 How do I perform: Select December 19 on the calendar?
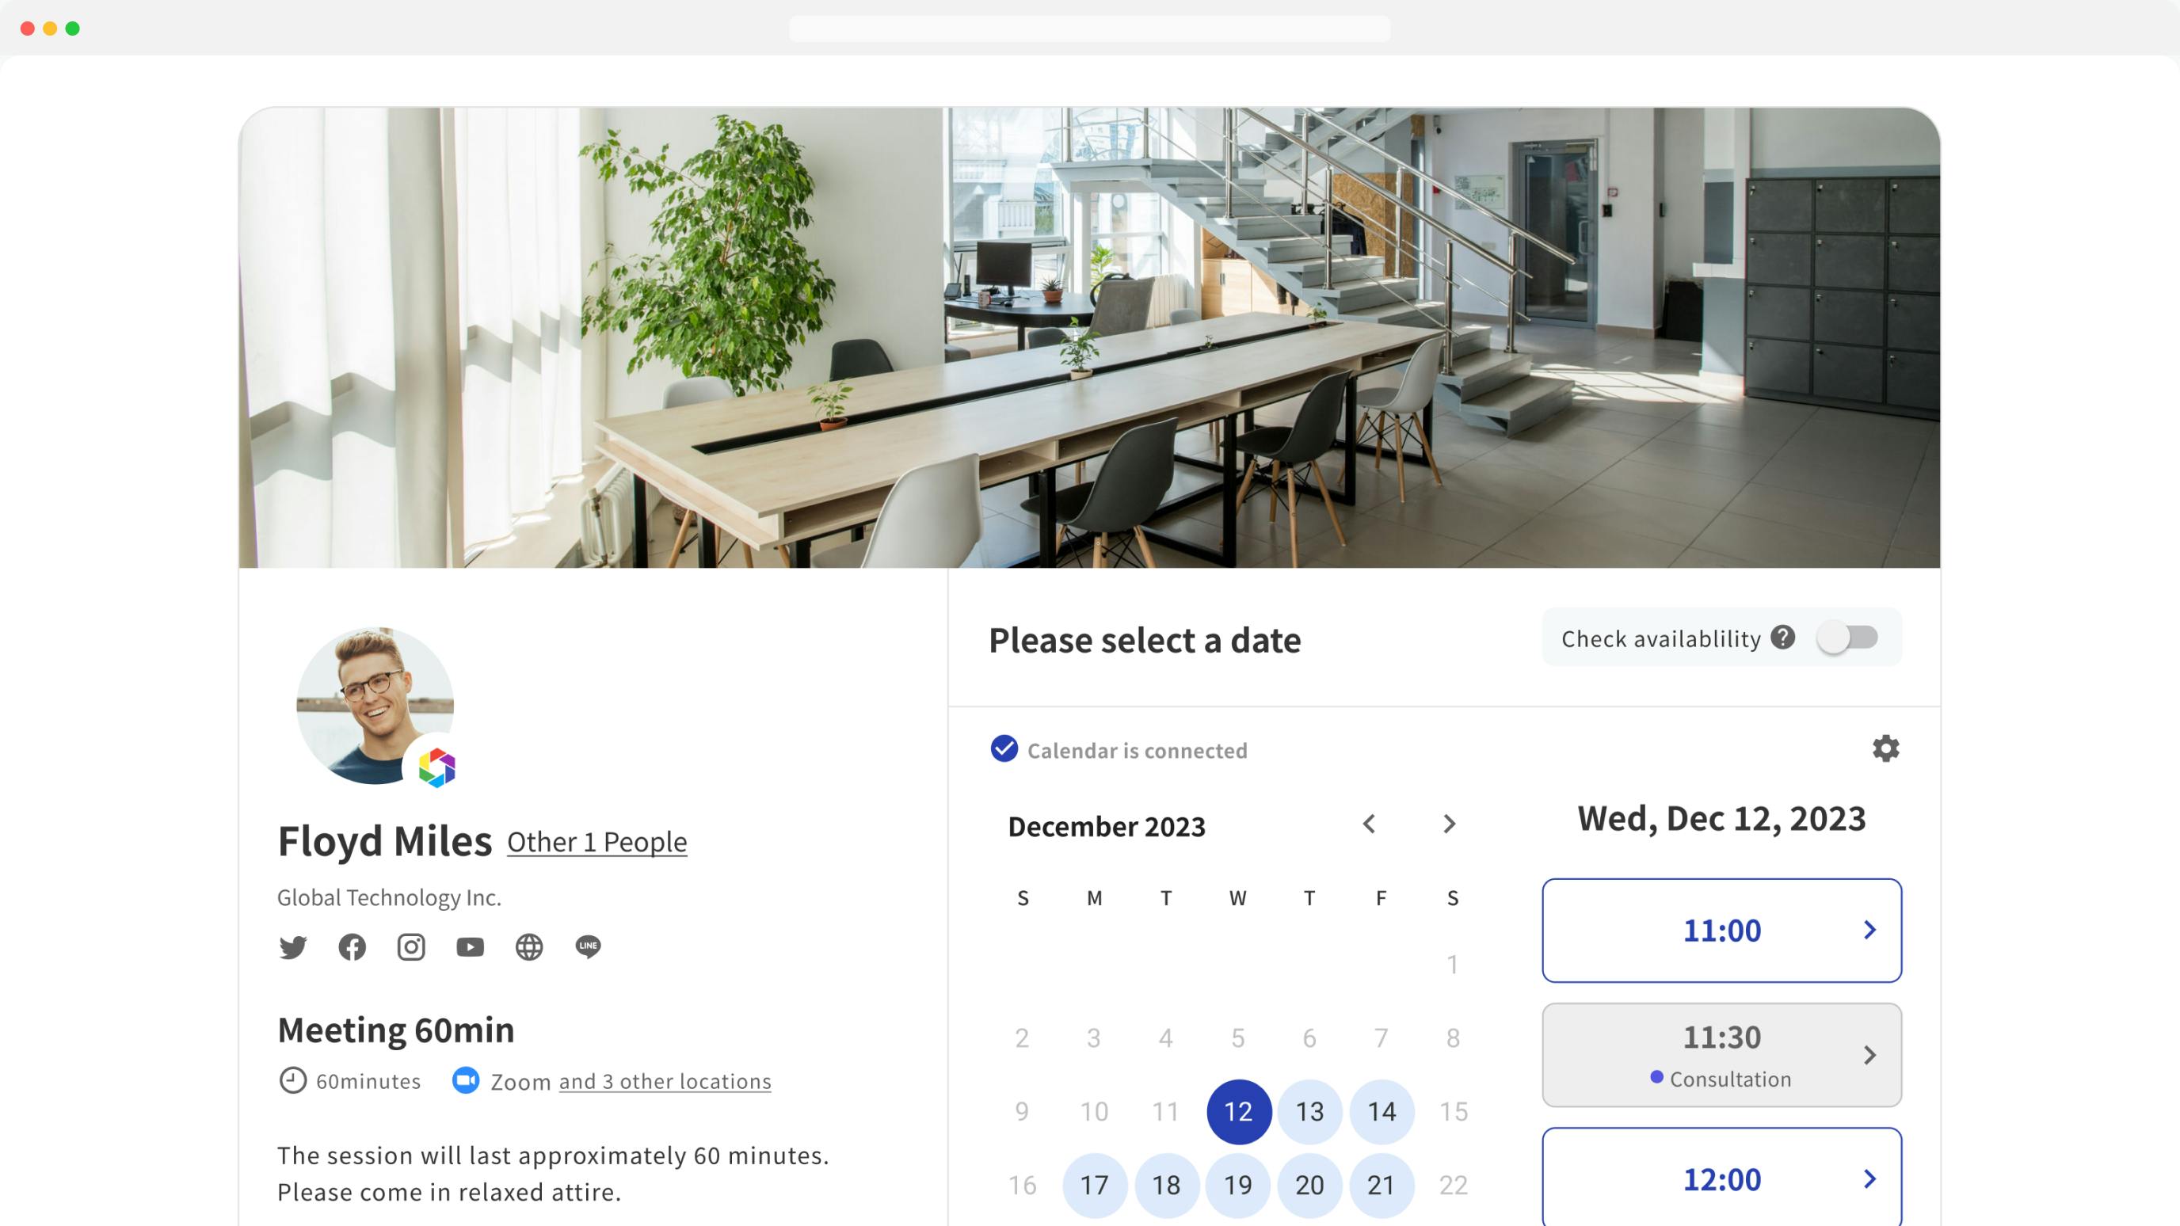1237,1184
